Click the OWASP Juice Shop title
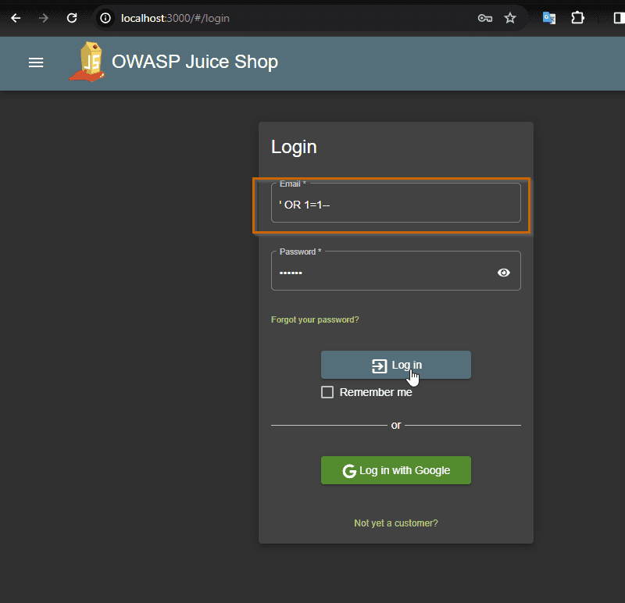 (195, 62)
